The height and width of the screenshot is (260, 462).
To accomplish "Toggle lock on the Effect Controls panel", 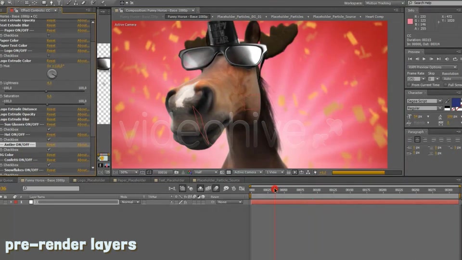I will (x=15, y=10).
